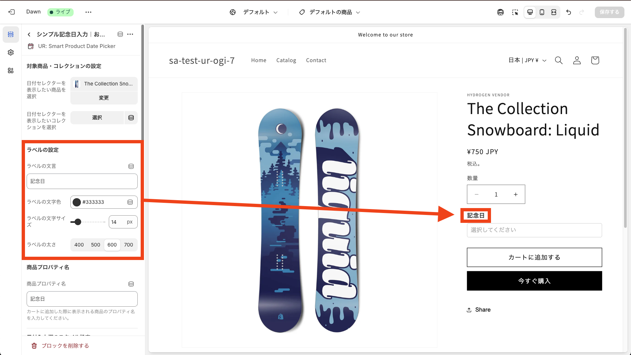Click the undo arrow icon
The width and height of the screenshot is (631, 355).
[569, 12]
